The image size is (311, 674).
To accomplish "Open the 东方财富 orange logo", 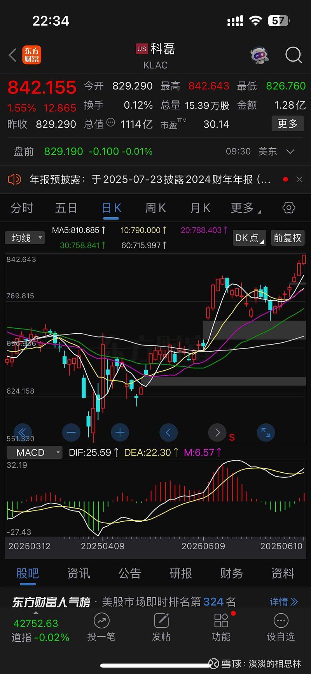I will [32, 55].
